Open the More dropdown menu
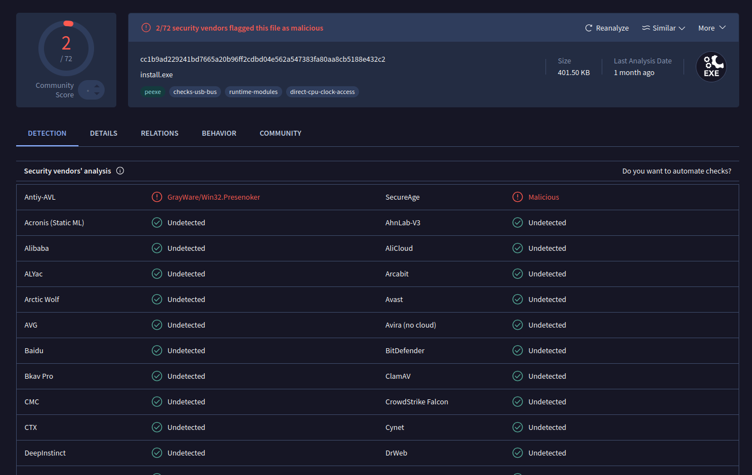Screen dimensions: 752x475 point(712,28)
